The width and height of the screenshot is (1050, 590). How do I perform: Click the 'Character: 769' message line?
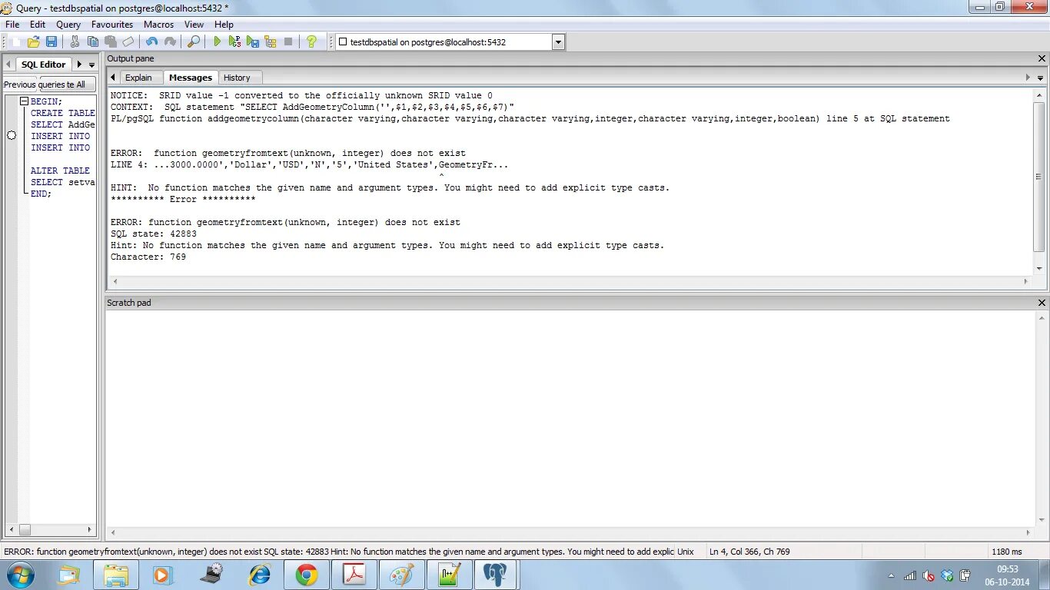[148, 257]
